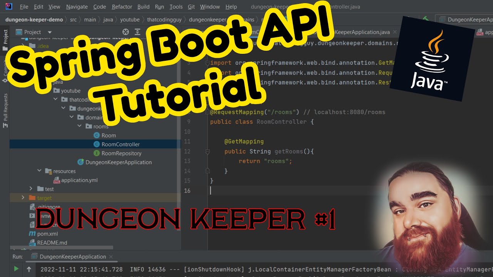
Task: Click the pom.xml Maven icon
Action: (x=33, y=234)
